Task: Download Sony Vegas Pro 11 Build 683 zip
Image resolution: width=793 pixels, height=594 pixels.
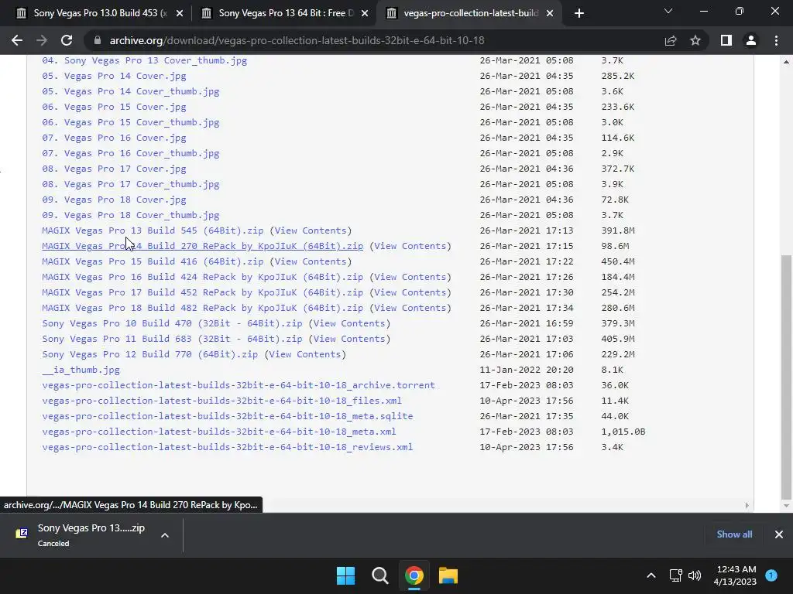Action: coord(172,339)
